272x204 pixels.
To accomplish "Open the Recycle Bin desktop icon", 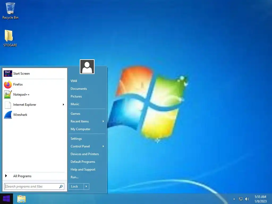I will (10, 11).
